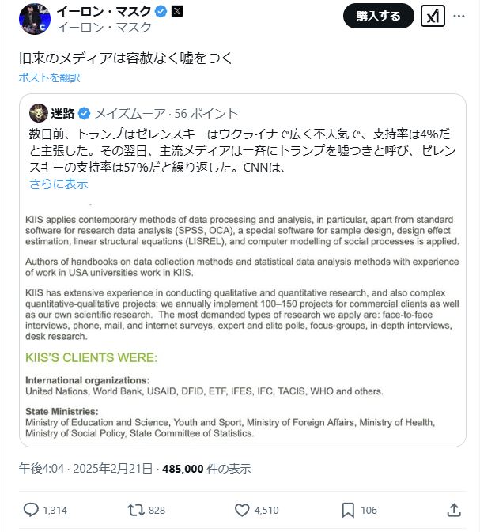Click the 迷路 quoted author avatar

click(40, 112)
